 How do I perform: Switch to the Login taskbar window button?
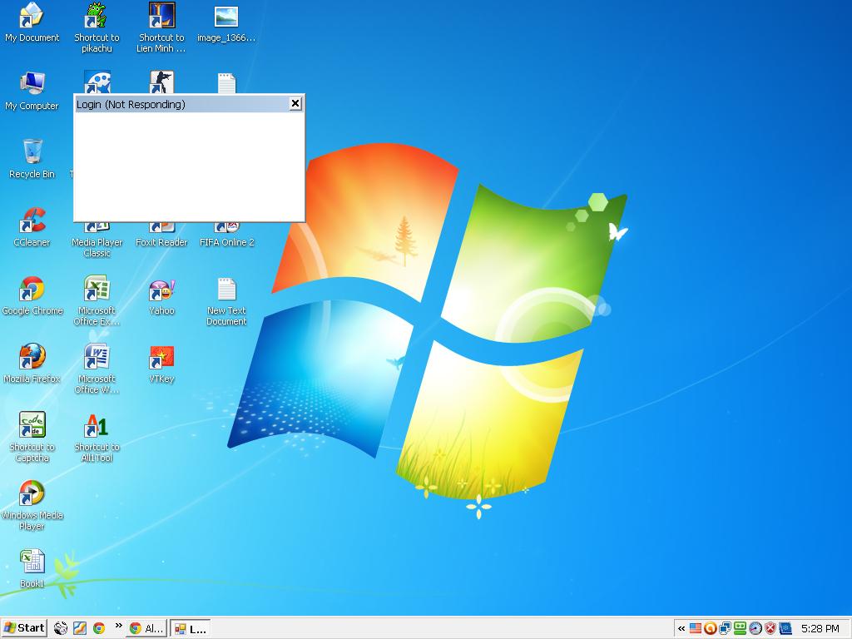click(x=191, y=628)
